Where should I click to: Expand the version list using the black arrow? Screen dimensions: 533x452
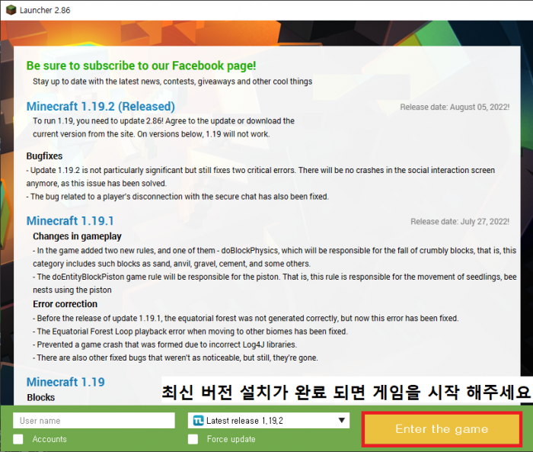(342, 420)
